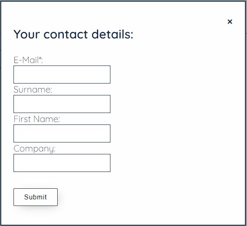
Task: Place cursor in the required e-mail box
Action: (x=62, y=75)
